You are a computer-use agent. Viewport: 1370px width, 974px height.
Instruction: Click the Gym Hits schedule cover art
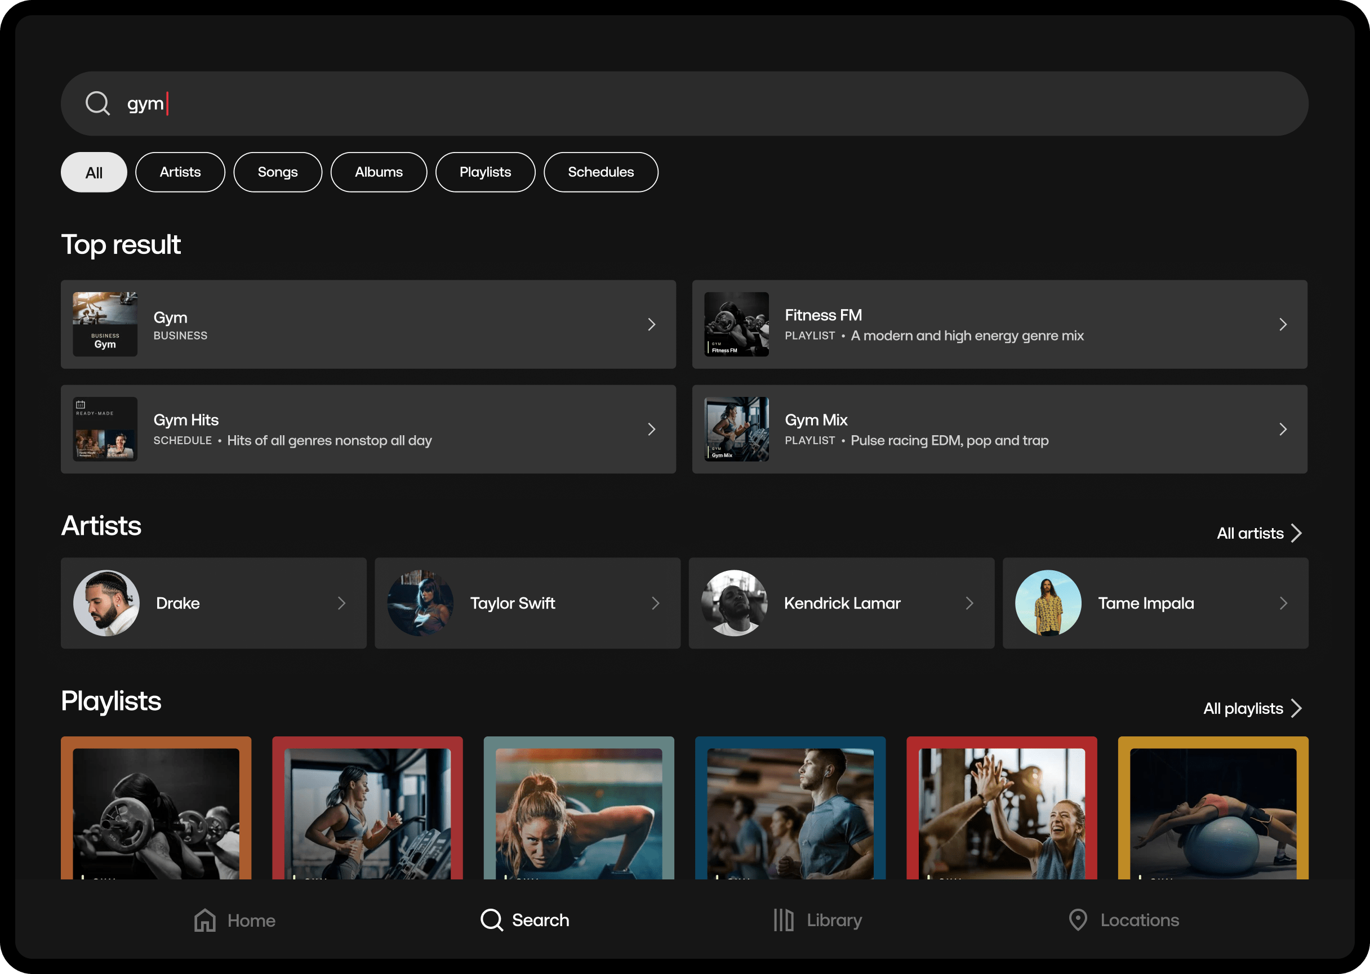pos(105,429)
